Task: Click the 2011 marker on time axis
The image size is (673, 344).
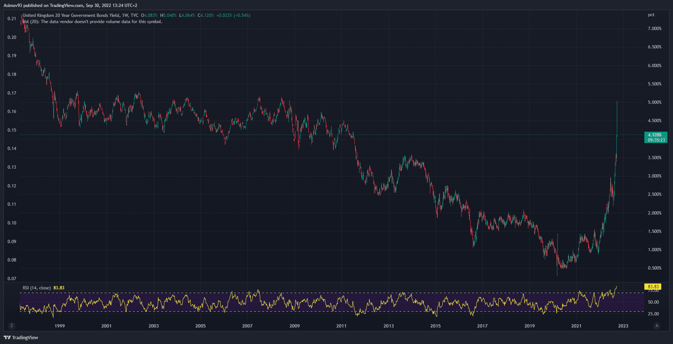Action: coord(341,326)
